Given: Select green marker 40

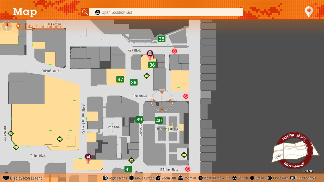Looking at the screenshot, I should click(x=159, y=121).
